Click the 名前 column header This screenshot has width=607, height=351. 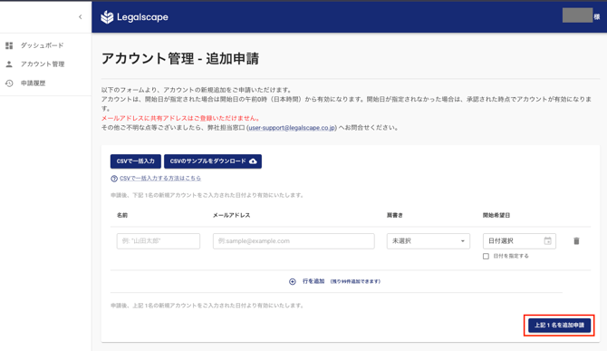[x=122, y=215]
